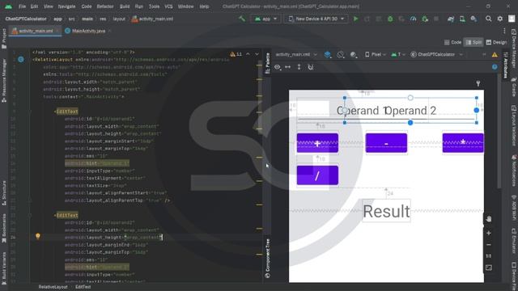Open the ChatGPTCalculator theme dropdown
The image size is (518, 291).
(x=436, y=54)
